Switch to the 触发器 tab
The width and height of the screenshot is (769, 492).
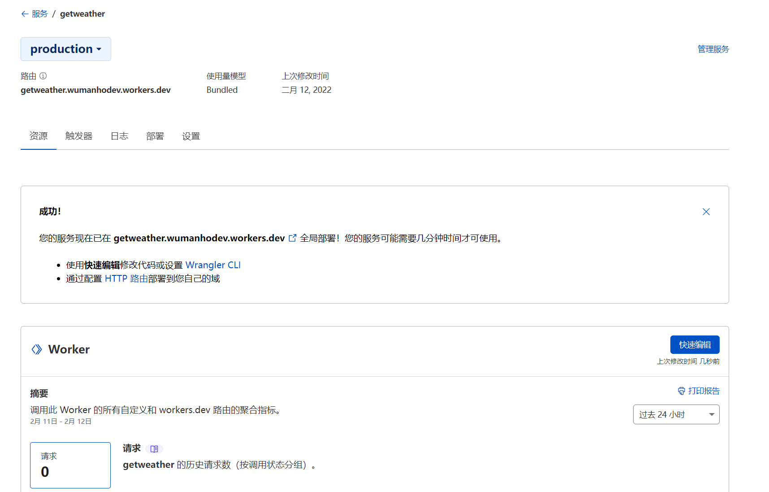[x=78, y=136]
